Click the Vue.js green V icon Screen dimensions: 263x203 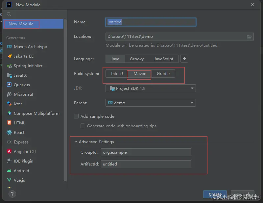click(x=9, y=180)
